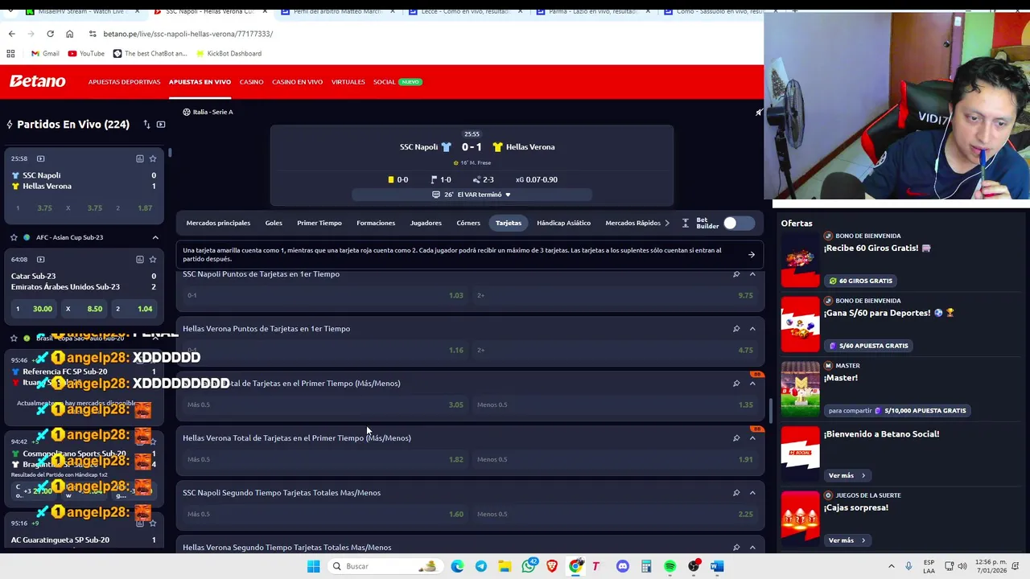This screenshot has height=579, width=1030.
Task: Click the live stream icon beside 25:58
Action: (x=40, y=158)
